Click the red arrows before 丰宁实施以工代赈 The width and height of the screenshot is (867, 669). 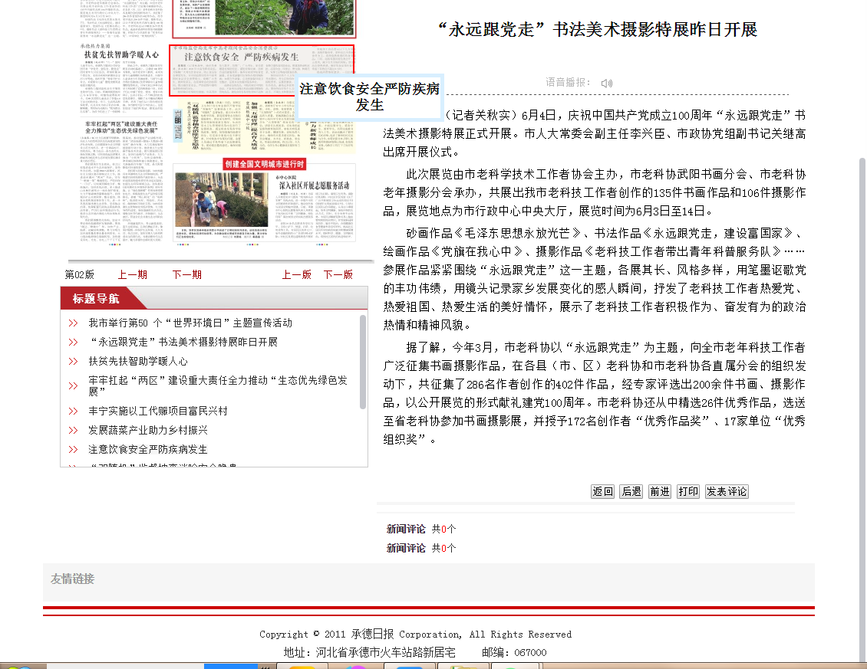73,412
